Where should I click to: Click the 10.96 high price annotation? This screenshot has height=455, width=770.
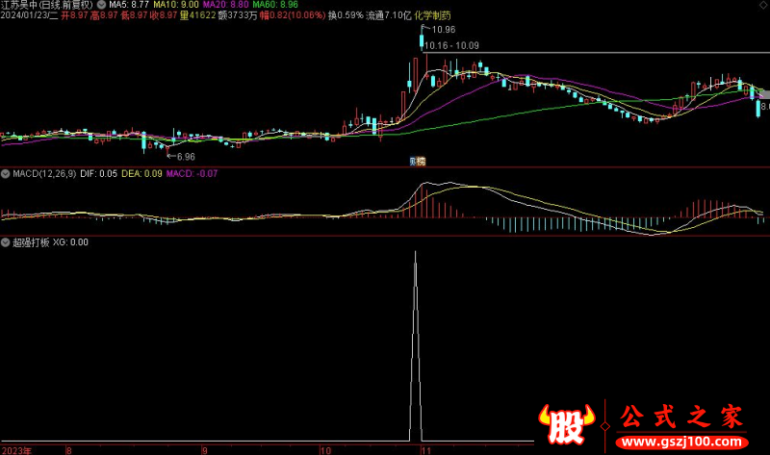point(442,31)
